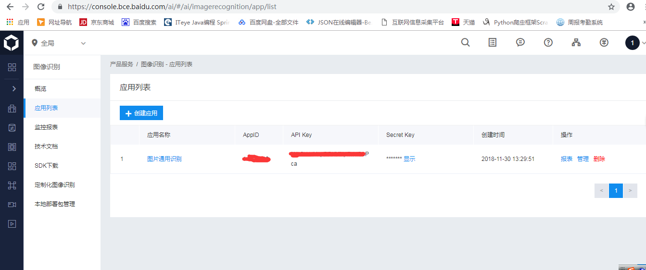Click the creation time 2018-11-30 13:29:51
Viewport: 646px width, 270px height.
508,159
